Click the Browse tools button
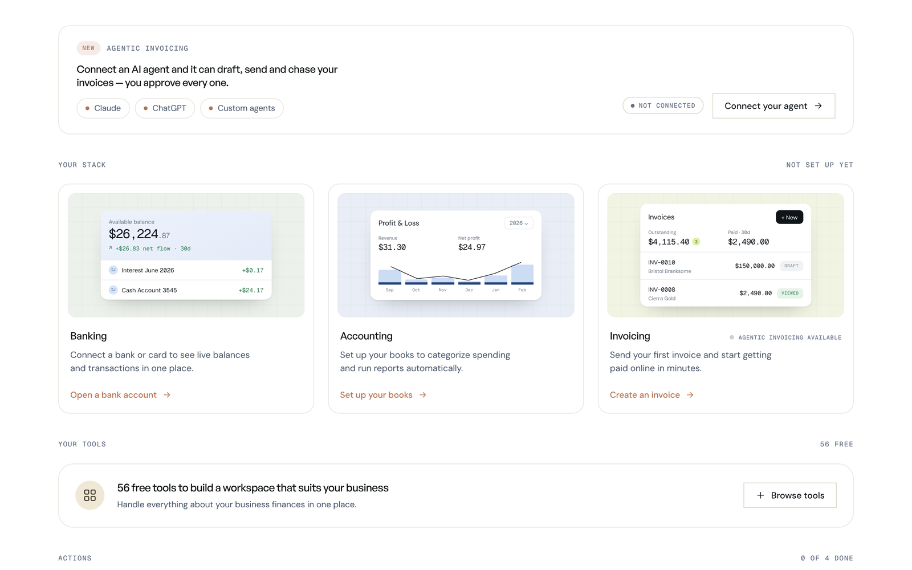Image resolution: width=912 pixels, height=570 pixels. [790, 495]
